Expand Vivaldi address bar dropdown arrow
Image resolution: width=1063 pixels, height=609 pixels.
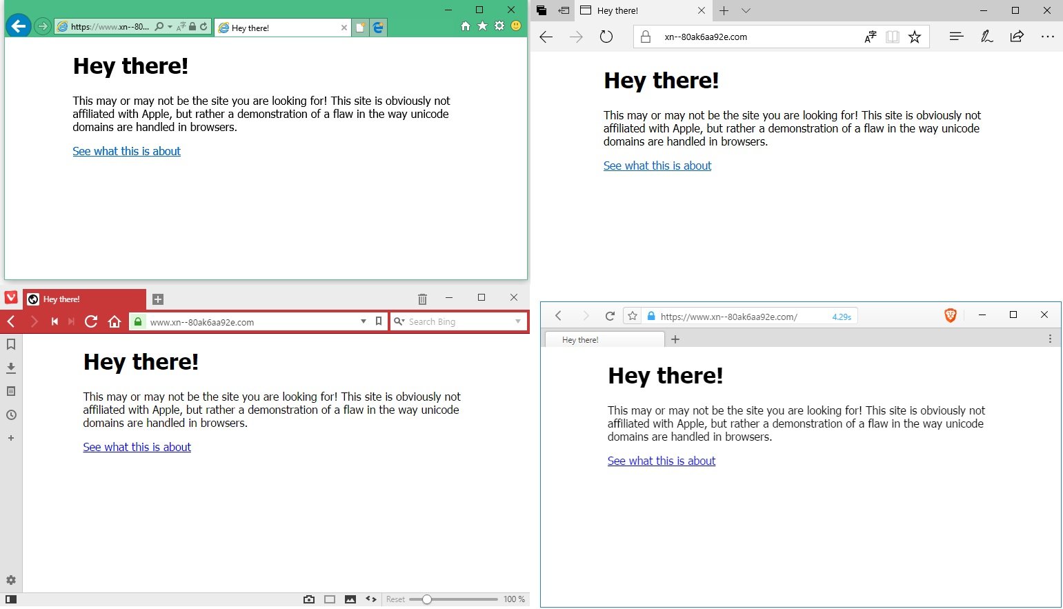364,321
